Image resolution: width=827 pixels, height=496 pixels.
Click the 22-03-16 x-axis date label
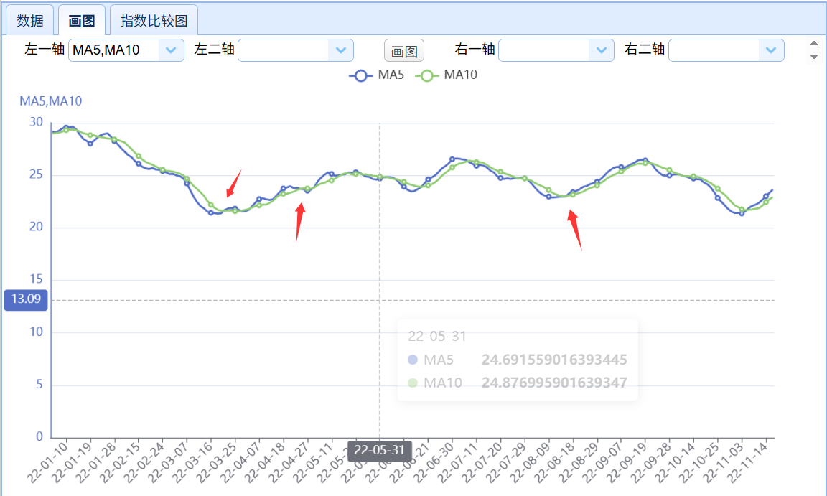(192, 462)
